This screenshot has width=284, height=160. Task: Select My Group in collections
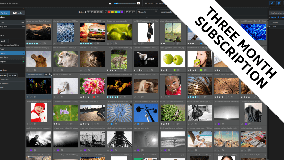tap(13, 79)
